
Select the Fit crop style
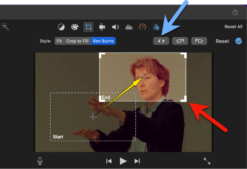(x=59, y=41)
